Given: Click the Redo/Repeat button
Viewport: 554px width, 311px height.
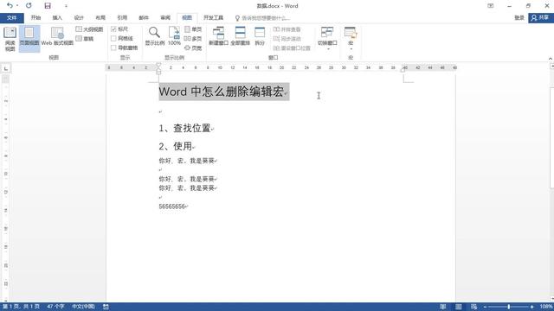Looking at the screenshot, I should pyautogui.click(x=29, y=6).
